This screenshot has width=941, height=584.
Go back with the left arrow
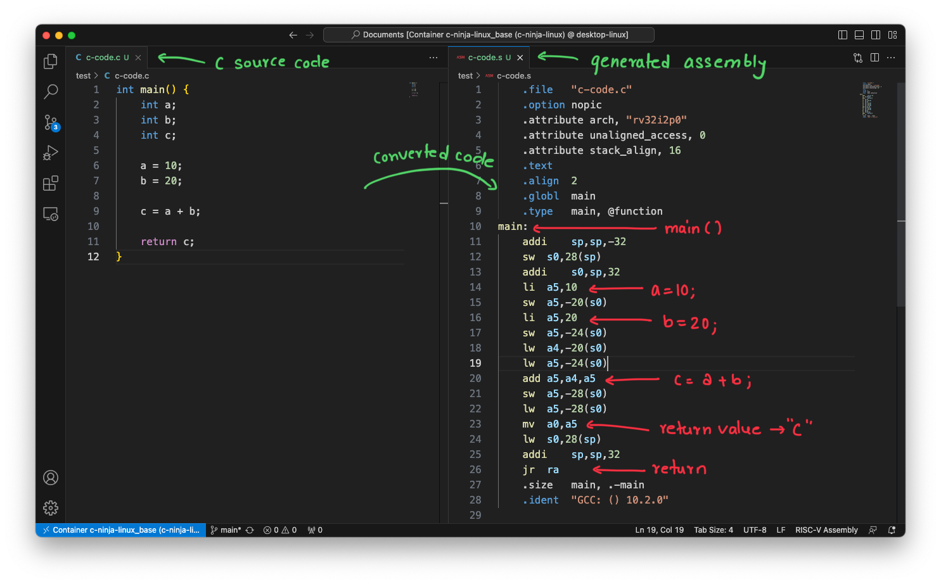click(293, 35)
